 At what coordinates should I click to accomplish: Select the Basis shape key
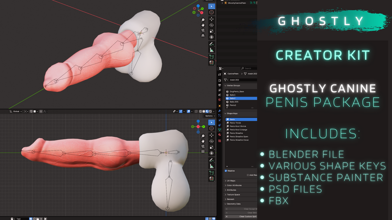[x=241, y=120]
